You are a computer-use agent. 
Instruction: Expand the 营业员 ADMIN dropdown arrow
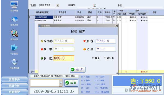coord(58,5)
